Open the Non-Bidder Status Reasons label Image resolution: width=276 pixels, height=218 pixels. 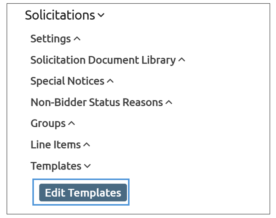96,102
